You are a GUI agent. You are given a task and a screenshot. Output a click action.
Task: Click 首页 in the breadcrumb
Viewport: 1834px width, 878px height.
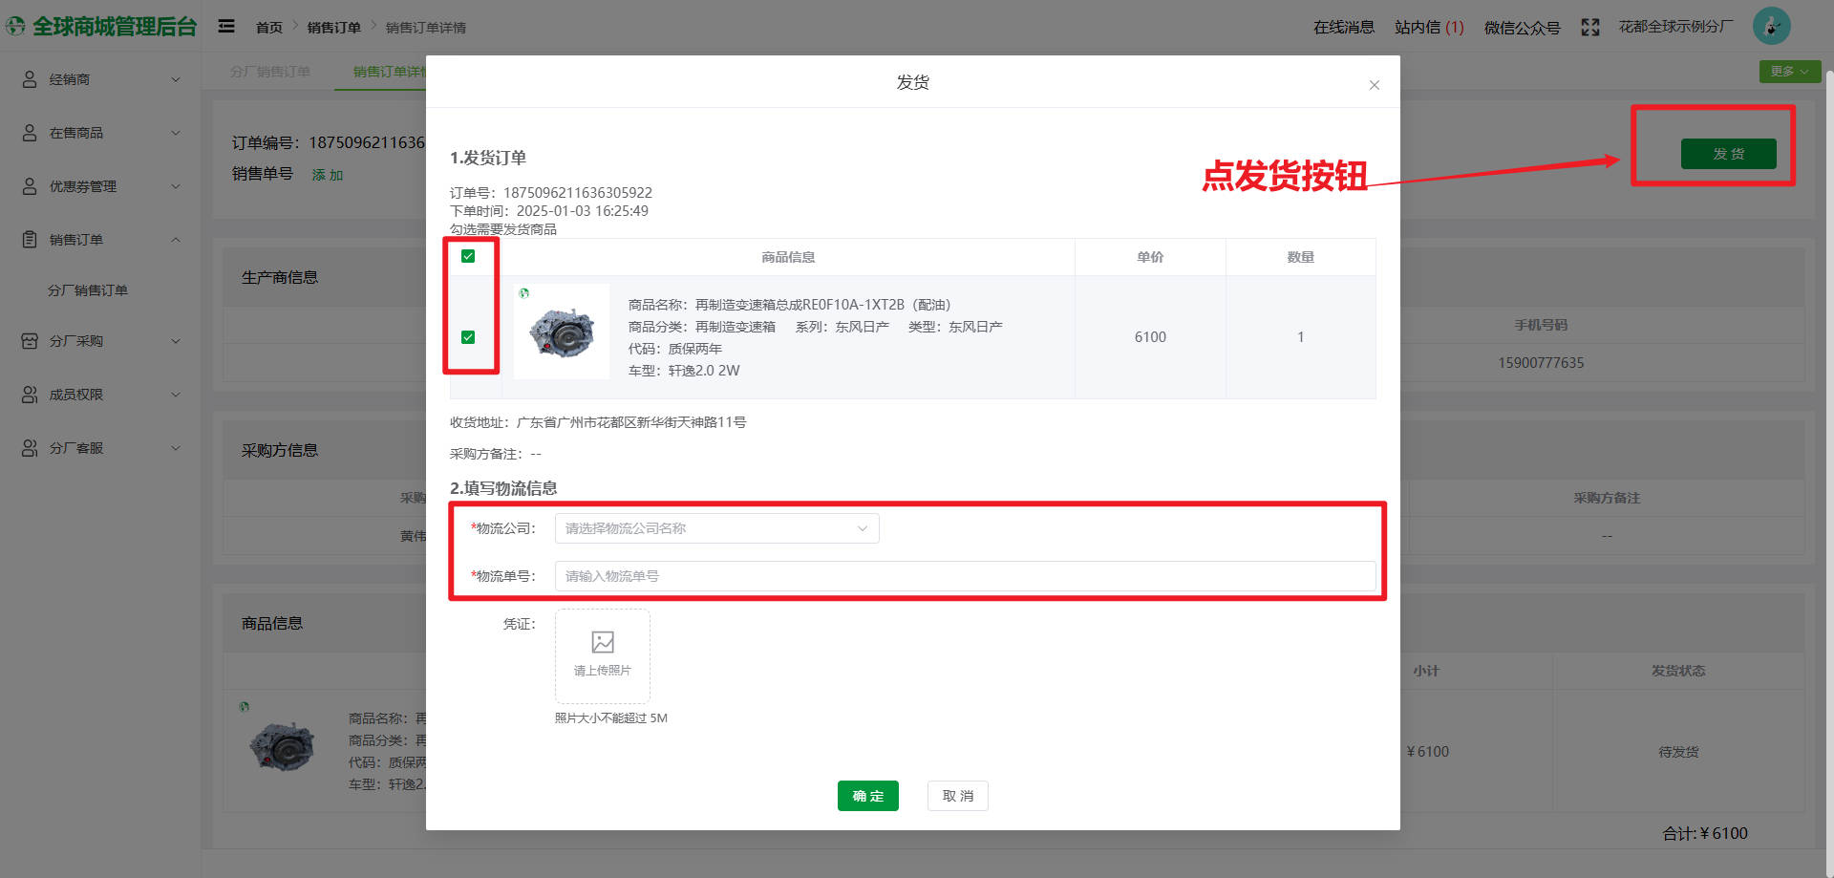[269, 27]
